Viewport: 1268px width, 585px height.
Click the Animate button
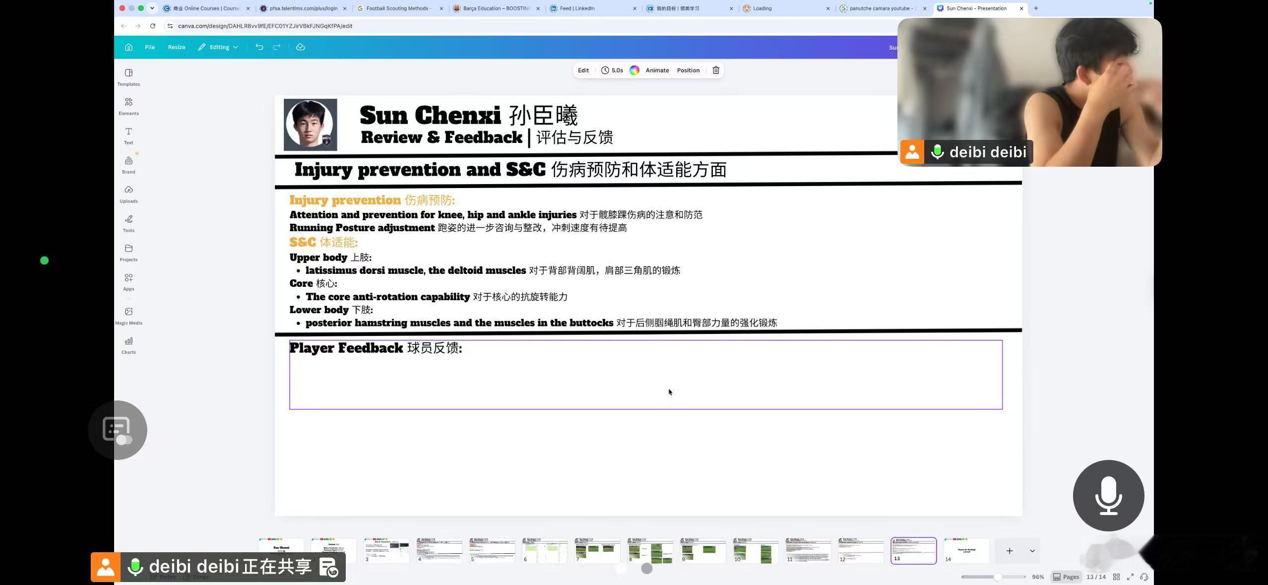tap(657, 70)
